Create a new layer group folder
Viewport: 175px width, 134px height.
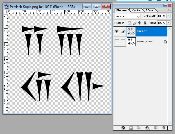click(x=139, y=128)
